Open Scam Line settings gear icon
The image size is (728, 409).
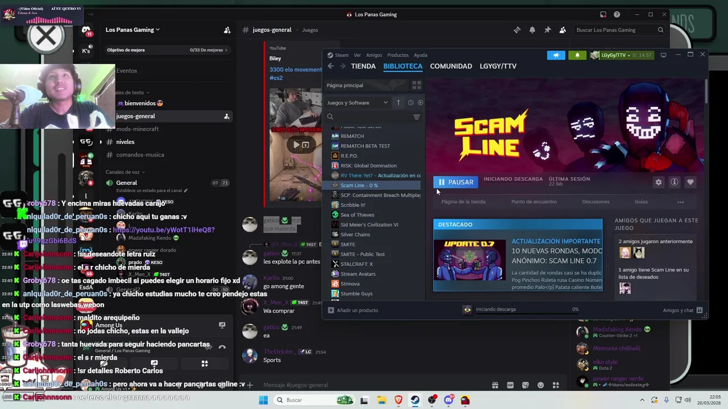(x=659, y=182)
